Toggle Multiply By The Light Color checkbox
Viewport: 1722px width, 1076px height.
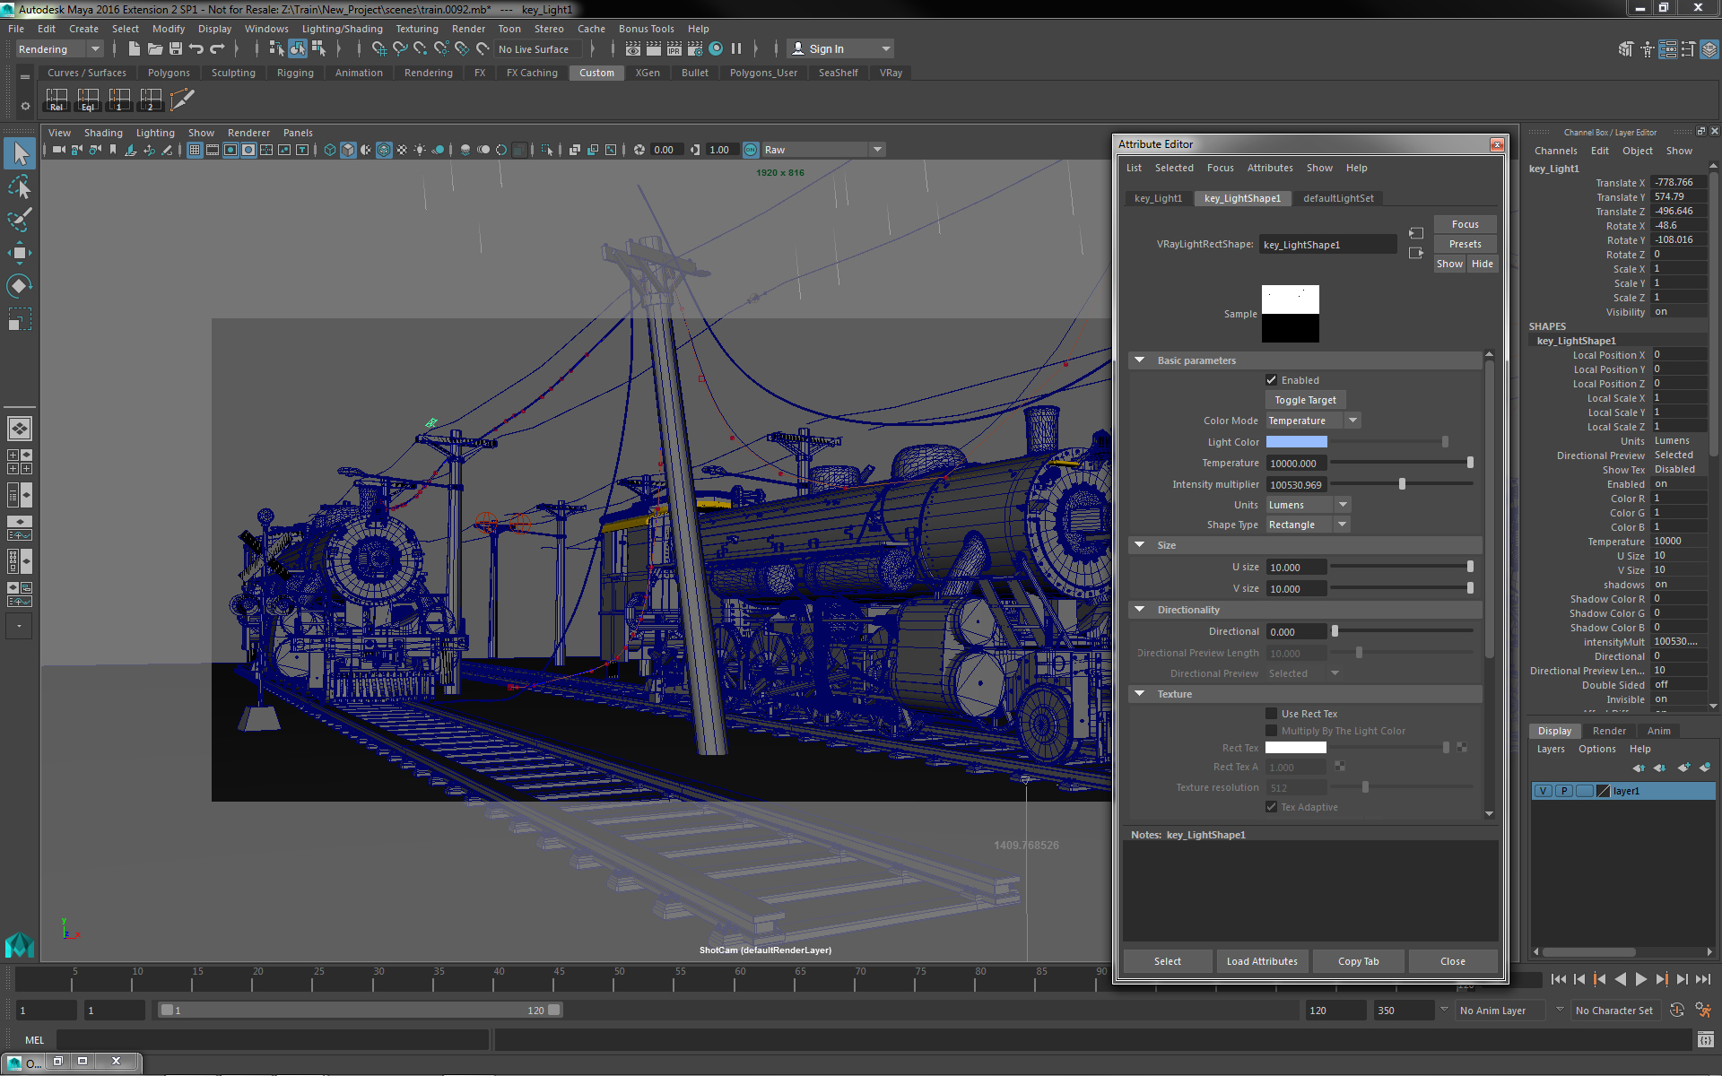point(1271,731)
